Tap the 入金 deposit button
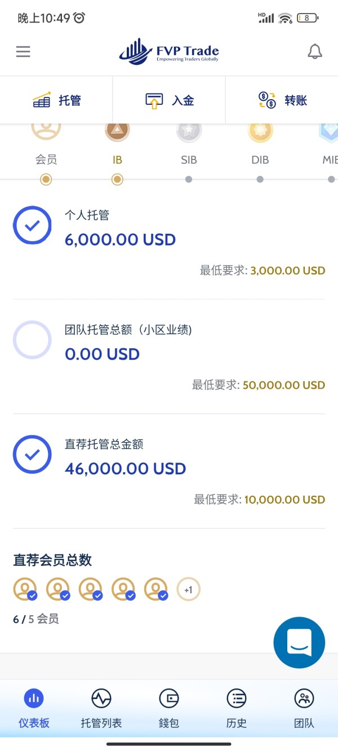Image resolution: width=338 pixels, height=751 pixels. point(169,100)
